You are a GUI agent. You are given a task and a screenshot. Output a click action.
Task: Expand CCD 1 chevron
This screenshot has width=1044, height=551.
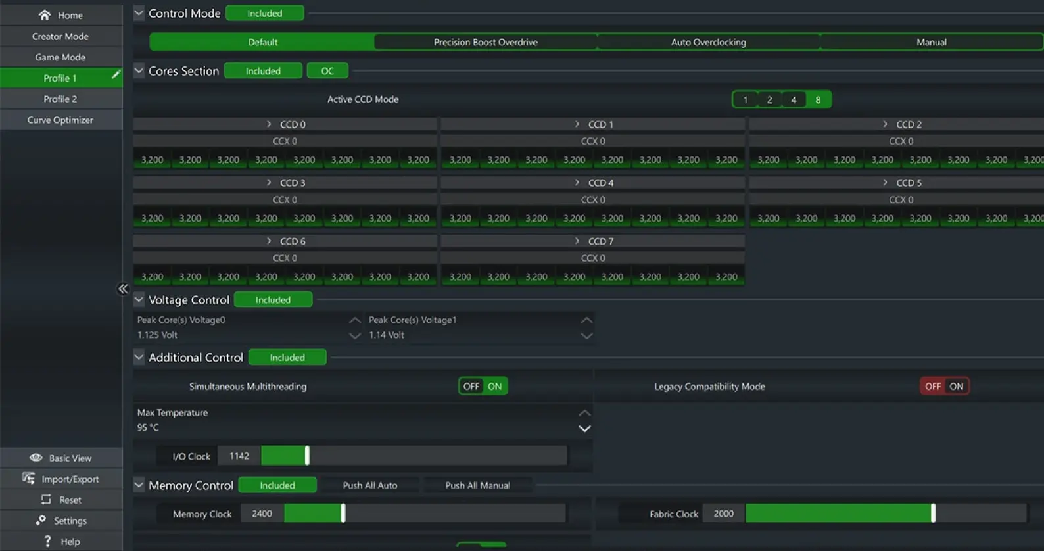pos(577,124)
